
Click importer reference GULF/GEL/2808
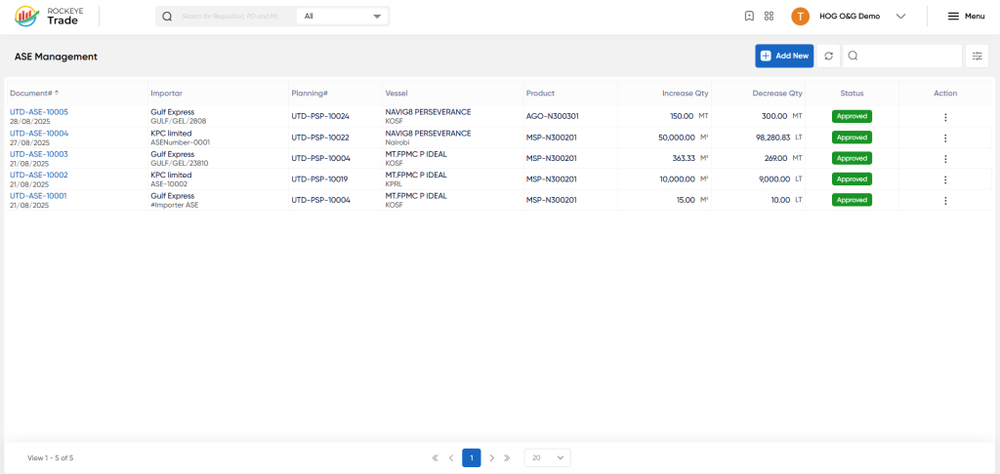click(179, 121)
